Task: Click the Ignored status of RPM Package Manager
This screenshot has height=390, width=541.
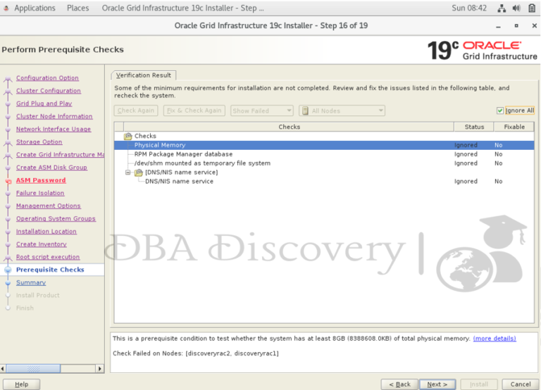Action: click(x=466, y=154)
